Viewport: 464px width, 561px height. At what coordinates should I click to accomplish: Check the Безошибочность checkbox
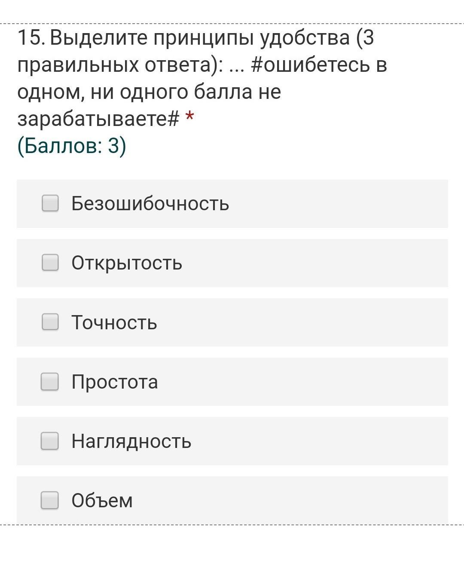[50, 203]
